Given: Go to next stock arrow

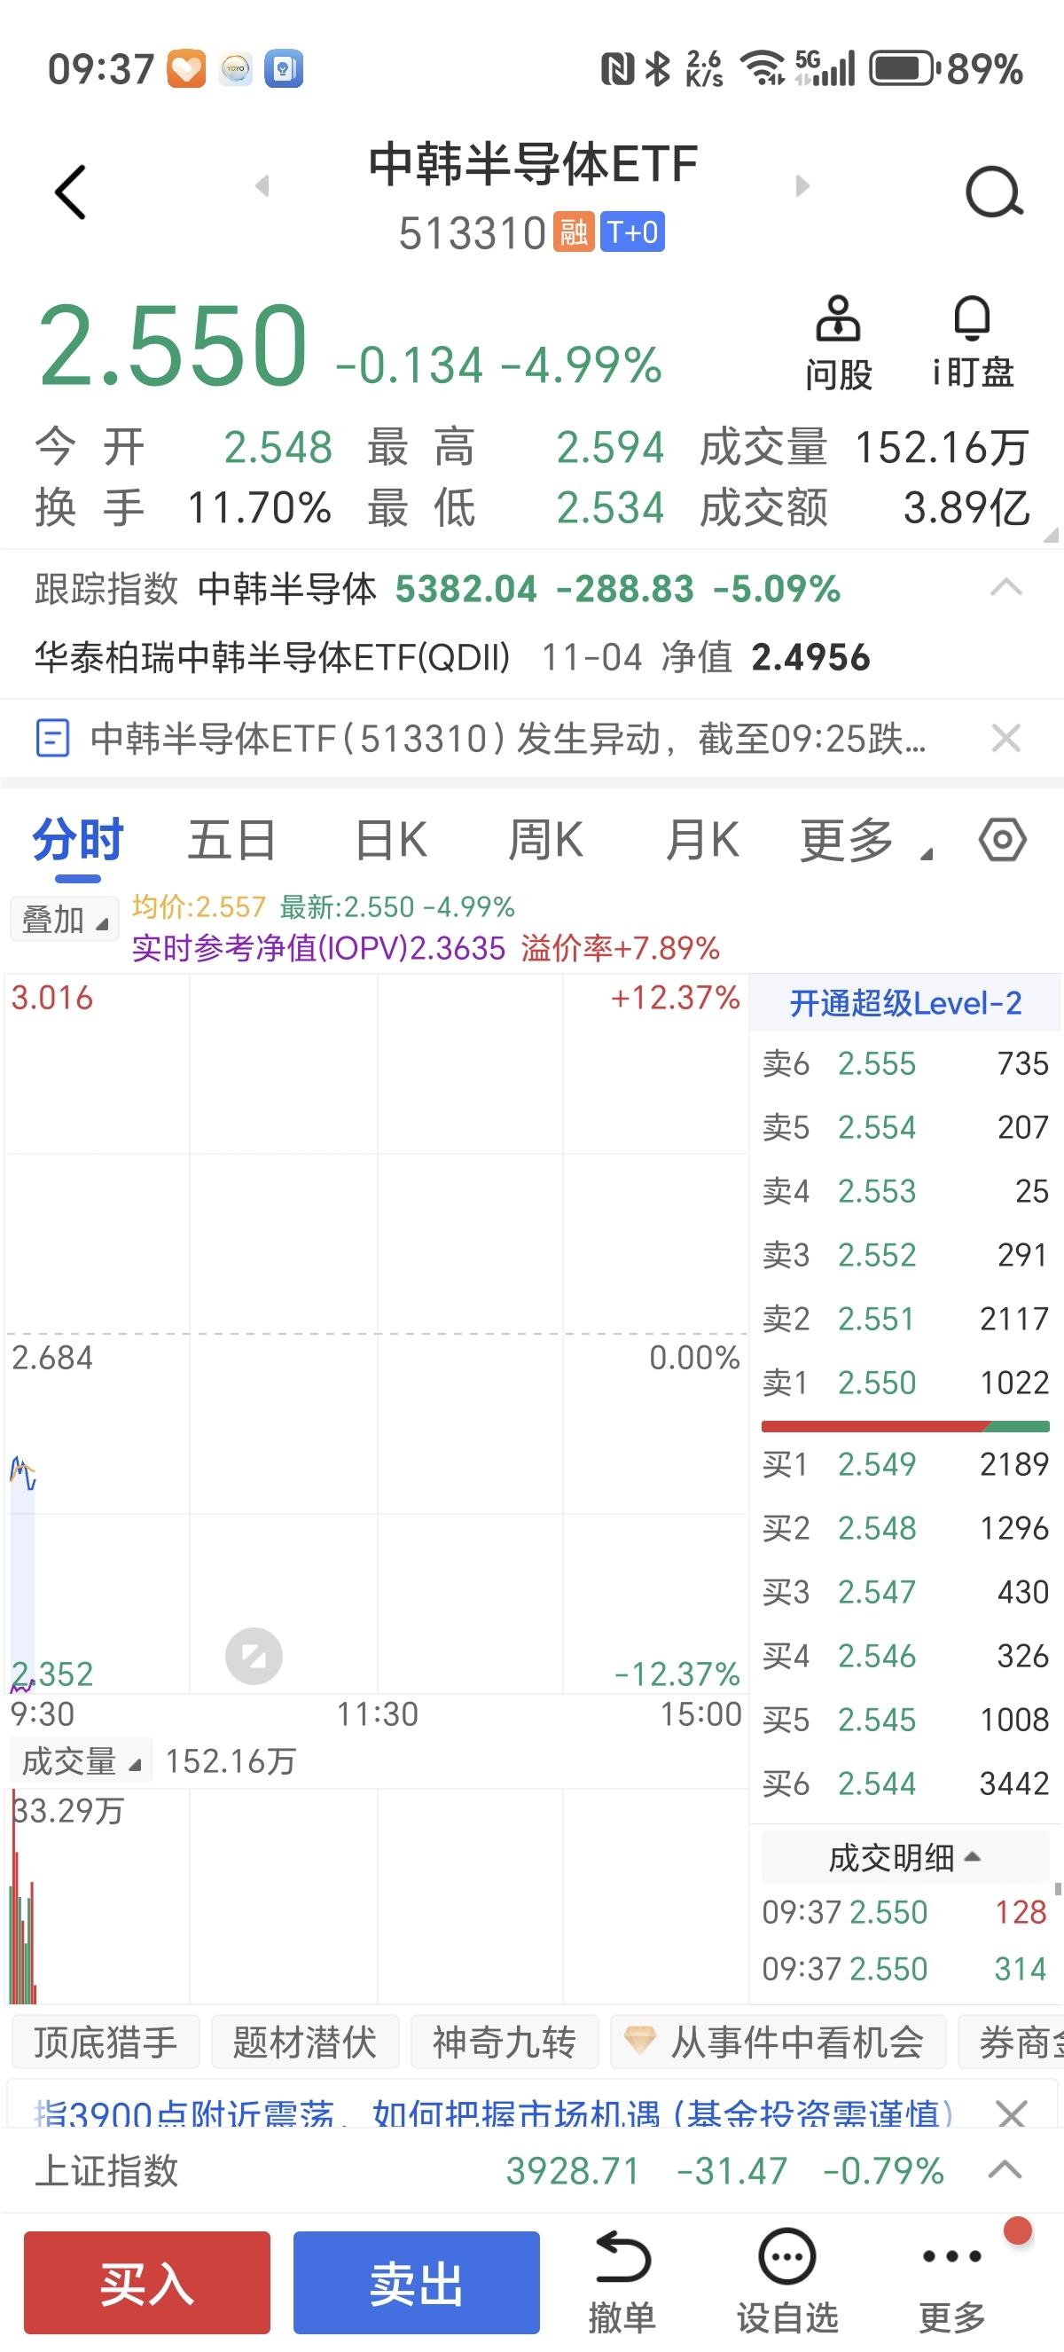Looking at the screenshot, I should click(802, 186).
